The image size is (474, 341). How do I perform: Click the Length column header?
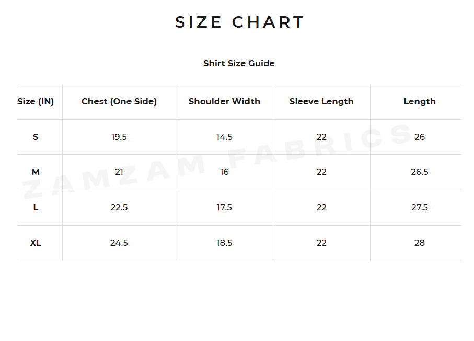(x=419, y=101)
